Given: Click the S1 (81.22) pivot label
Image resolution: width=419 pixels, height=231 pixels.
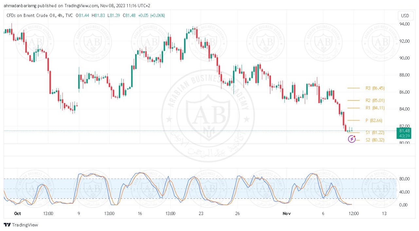Looking at the screenshot, I should point(375,132).
